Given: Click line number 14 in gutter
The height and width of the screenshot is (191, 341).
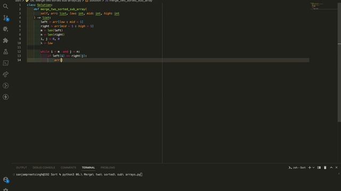Looking at the screenshot, I should click(x=19, y=60).
